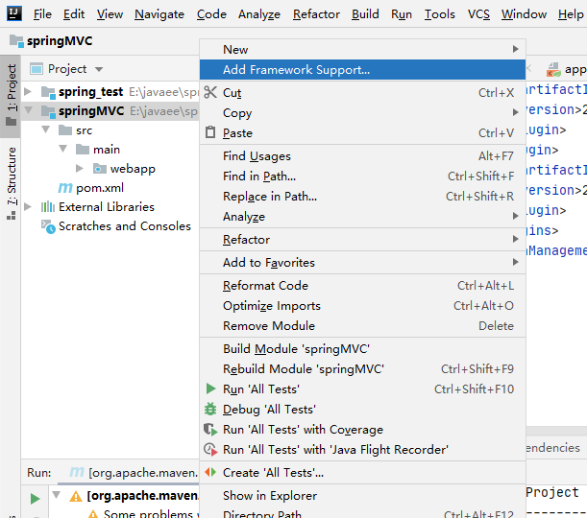The image size is (587, 518).
Task: Click the green rerun button in Run panel
Action: pyautogui.click(x=35, y=498)
